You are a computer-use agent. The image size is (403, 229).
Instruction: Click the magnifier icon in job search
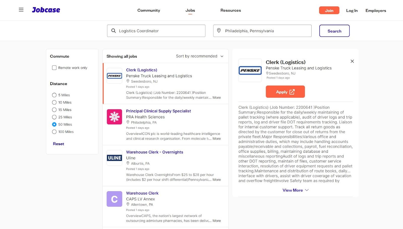point(114,31)
